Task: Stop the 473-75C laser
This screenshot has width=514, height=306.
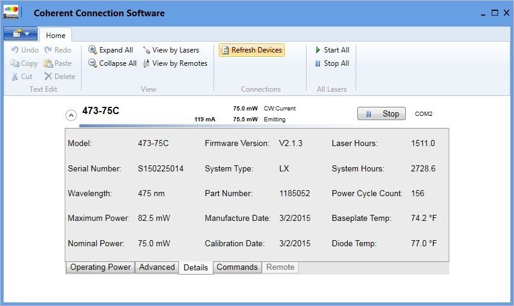Action: (381, 113)
